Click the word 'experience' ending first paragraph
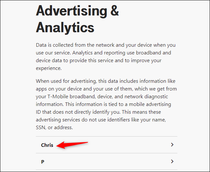The width and height of the screenshot is (210, 172). [x=49, y=68]
